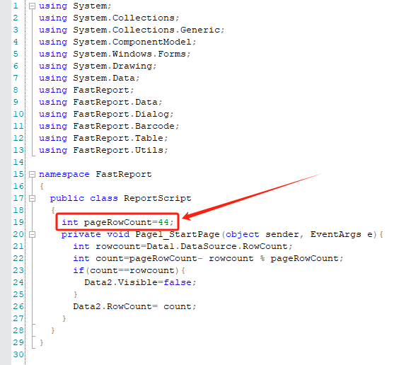Place cursor in rowcount=Data1.DataSource.RowCount line
The image size is (394, 365).
(x=182, y=246)
